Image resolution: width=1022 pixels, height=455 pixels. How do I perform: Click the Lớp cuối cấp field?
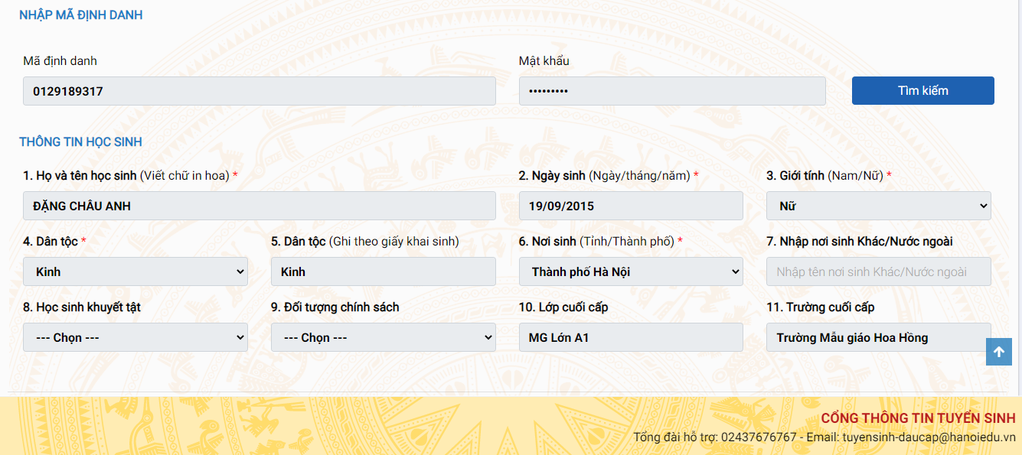click(630, 337)
